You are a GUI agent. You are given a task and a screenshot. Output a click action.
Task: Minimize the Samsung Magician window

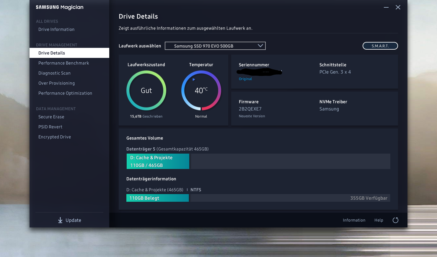point(386,7)
